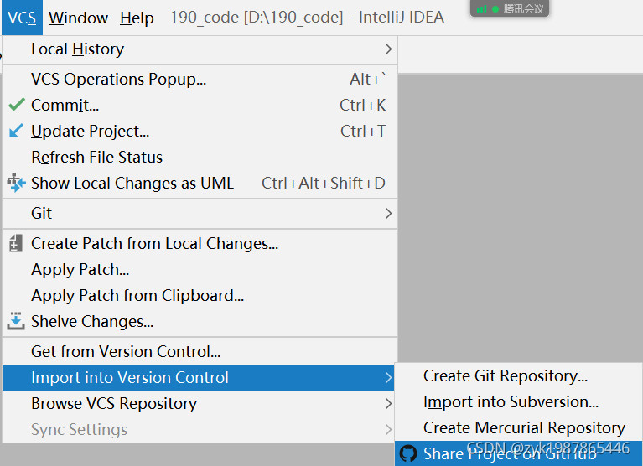
Task: Click the Show Local Changes UML icon
Action: [x=16, y=183]
